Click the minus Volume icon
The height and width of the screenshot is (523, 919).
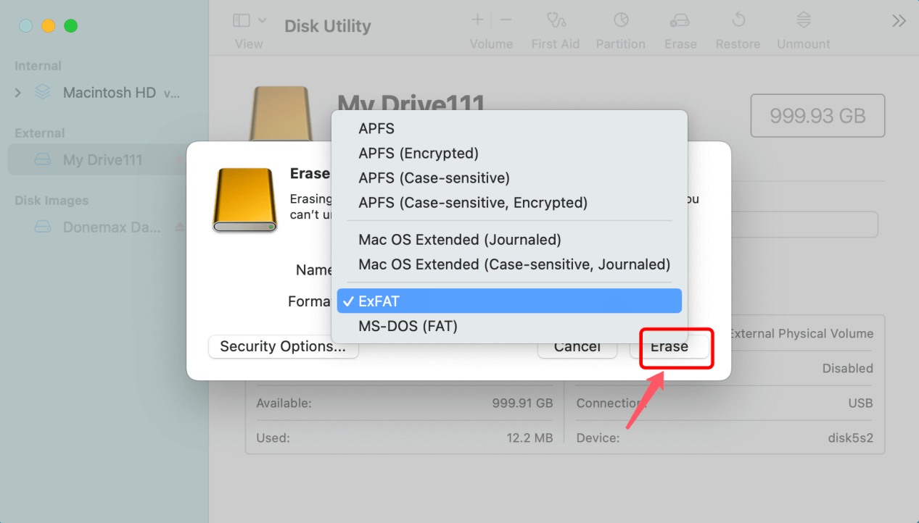click(505, 20)
